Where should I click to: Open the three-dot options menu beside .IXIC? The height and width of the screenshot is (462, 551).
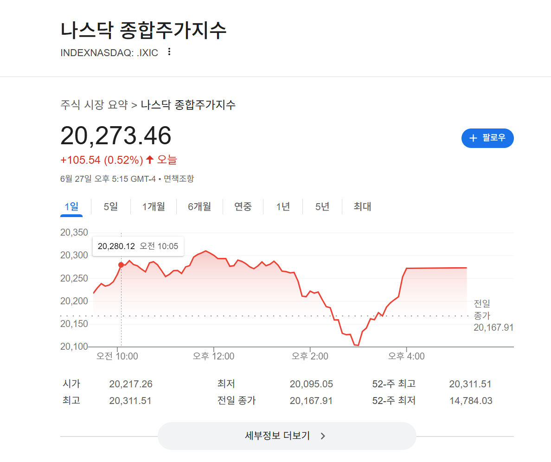click(x=169, y=52)
